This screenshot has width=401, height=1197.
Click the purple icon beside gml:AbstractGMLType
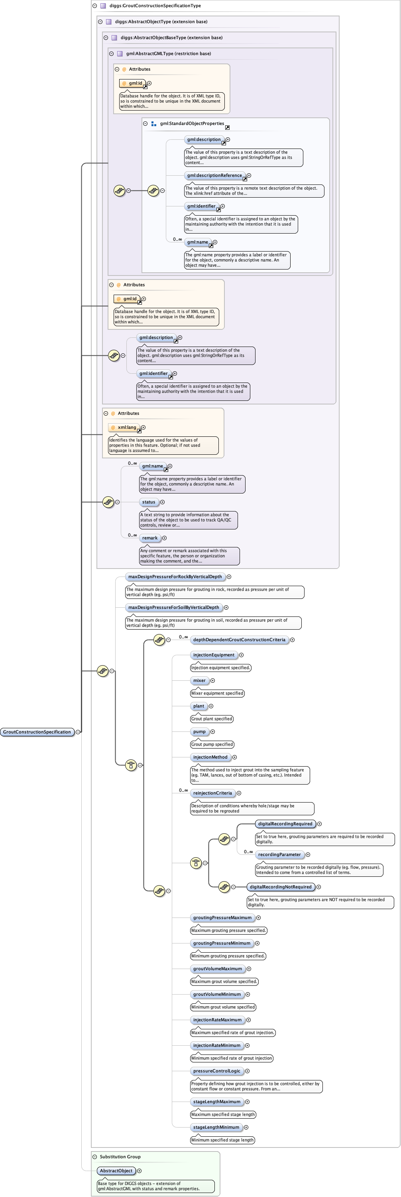(120, 54)
